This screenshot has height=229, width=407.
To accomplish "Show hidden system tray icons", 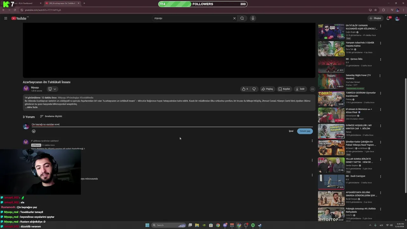I will [x=370, y=225].
